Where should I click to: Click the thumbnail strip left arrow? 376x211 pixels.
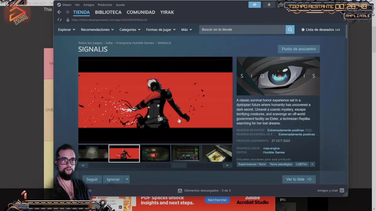pyautogui.click(x=83, y=165)
